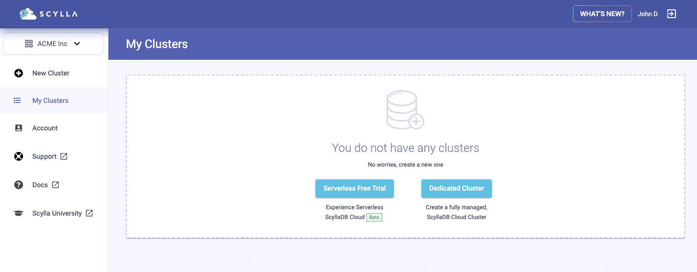Screen dimensions: 697x272
Task: Click the grid icon beside ACME Inc
Action: pos(29,44)
